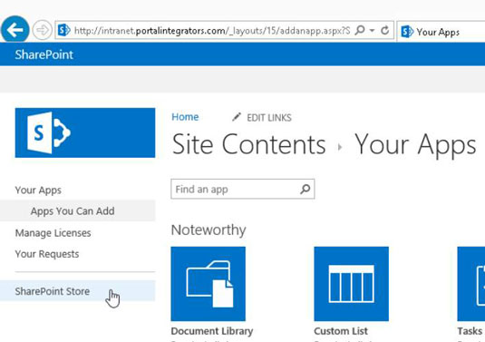Click the browser back arrow button
Viewport: 485px width, 342px height.
pyautogui.click(x=15, y=30)
